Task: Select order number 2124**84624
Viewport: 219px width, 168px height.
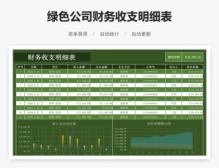Action: click(x=150, y=117)
